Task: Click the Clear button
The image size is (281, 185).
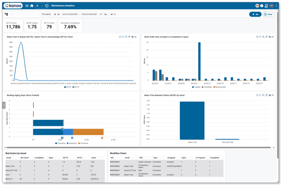Action: click(268, 15)
